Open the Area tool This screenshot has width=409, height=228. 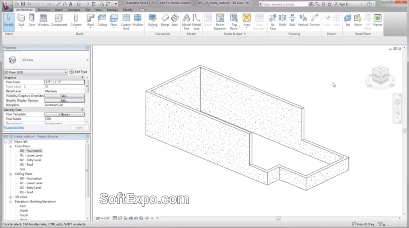click(x=246, y=20)
